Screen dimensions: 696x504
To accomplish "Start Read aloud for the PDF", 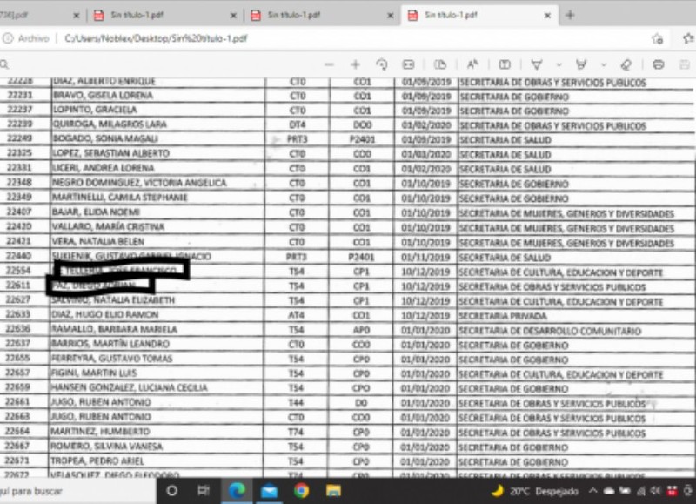I will coord(472,64).
